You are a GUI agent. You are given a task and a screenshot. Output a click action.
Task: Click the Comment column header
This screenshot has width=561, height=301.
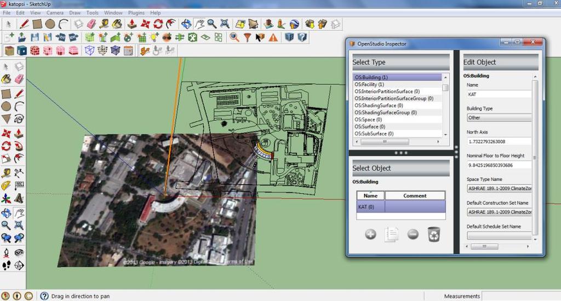pos(415,196)
